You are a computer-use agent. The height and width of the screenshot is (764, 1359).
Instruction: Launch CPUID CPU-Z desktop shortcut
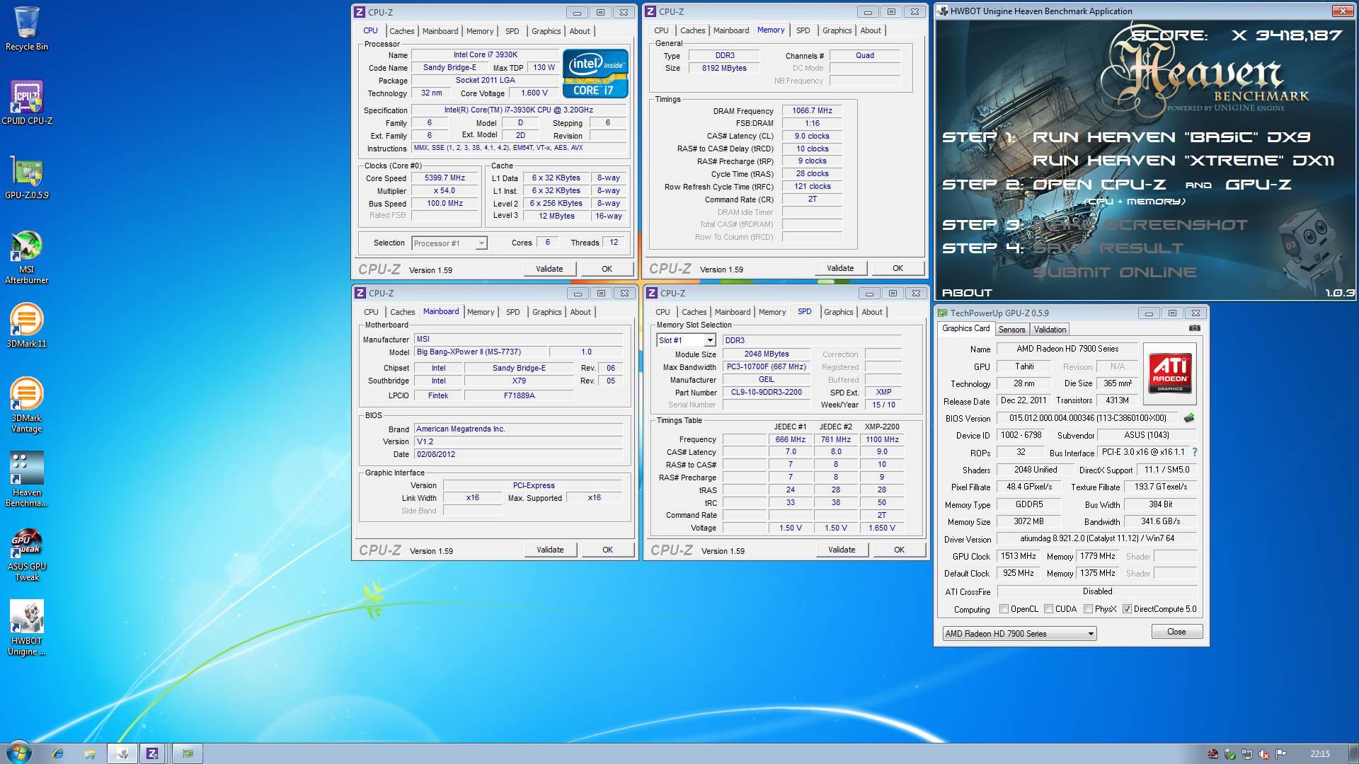(x=27, y=103)
